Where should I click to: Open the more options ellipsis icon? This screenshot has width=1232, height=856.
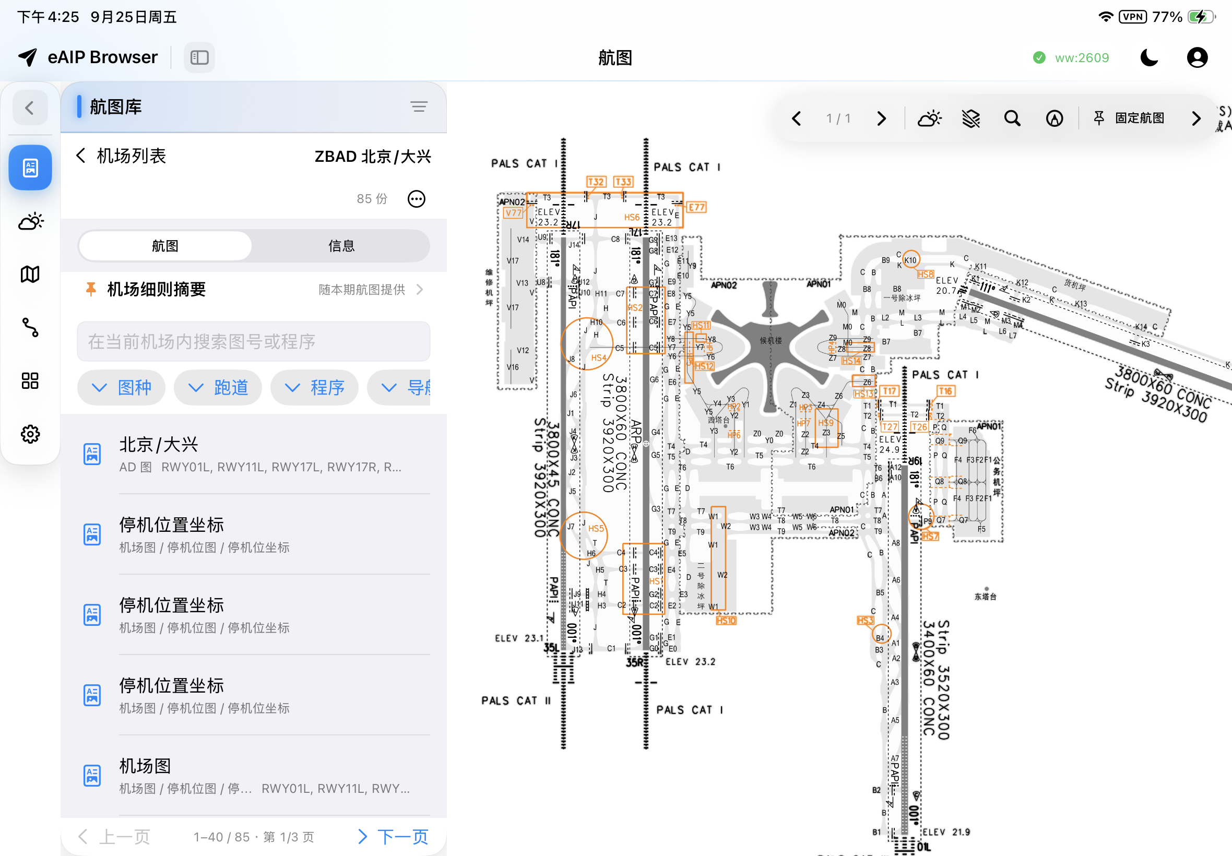(x=416, y=199)
